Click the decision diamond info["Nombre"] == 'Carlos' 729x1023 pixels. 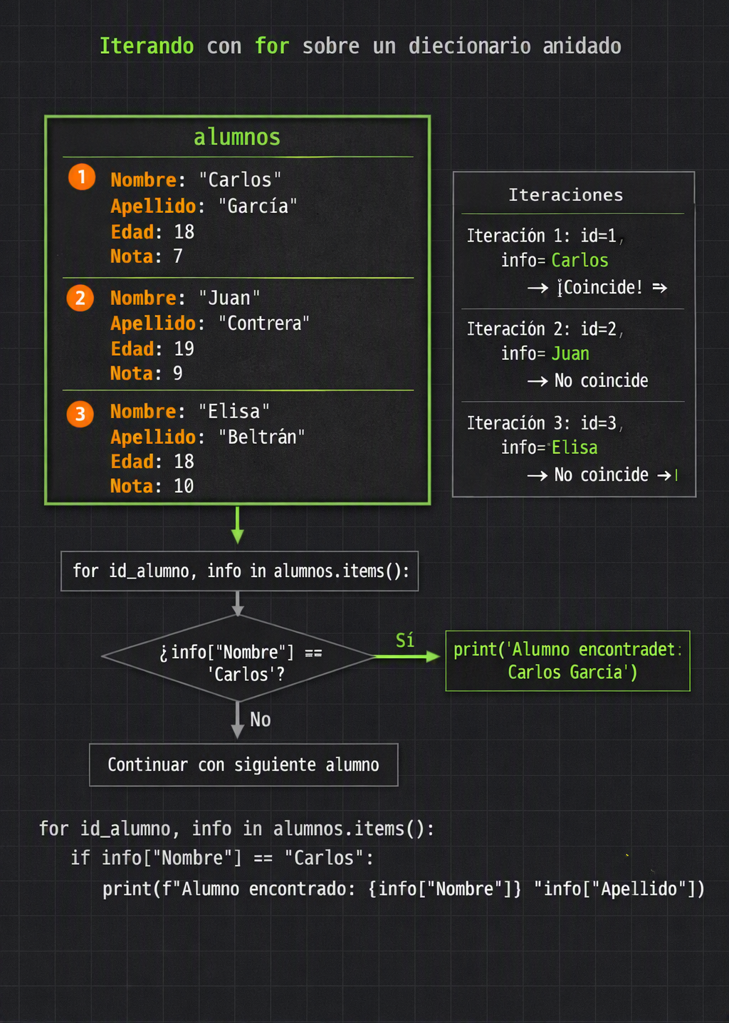[x=238, y=658]
